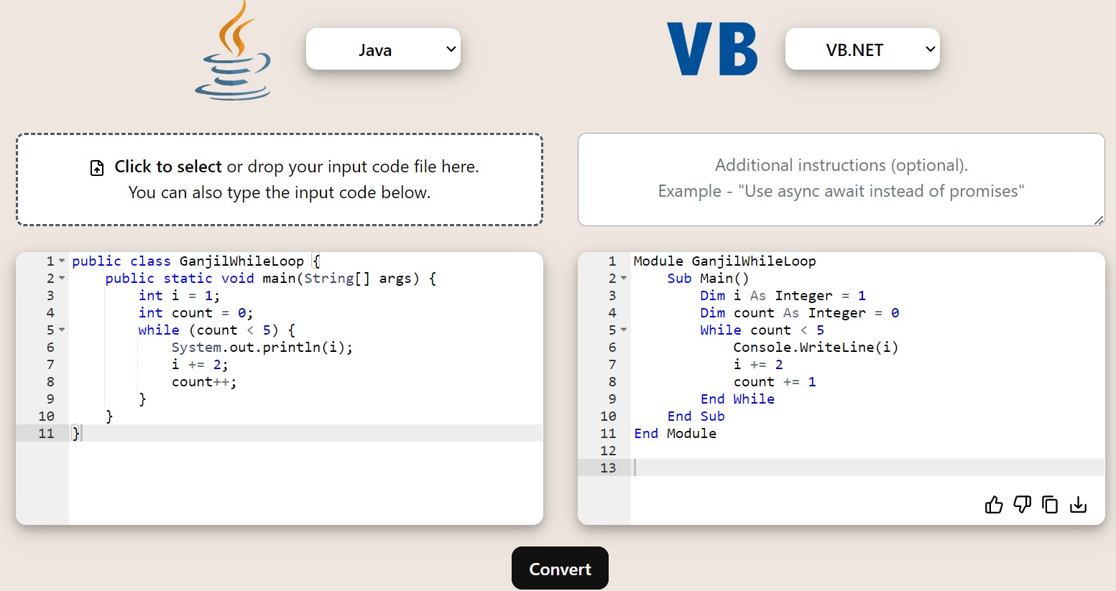
Task: Fold the While block on output line 5
Action: coord(624,330)
